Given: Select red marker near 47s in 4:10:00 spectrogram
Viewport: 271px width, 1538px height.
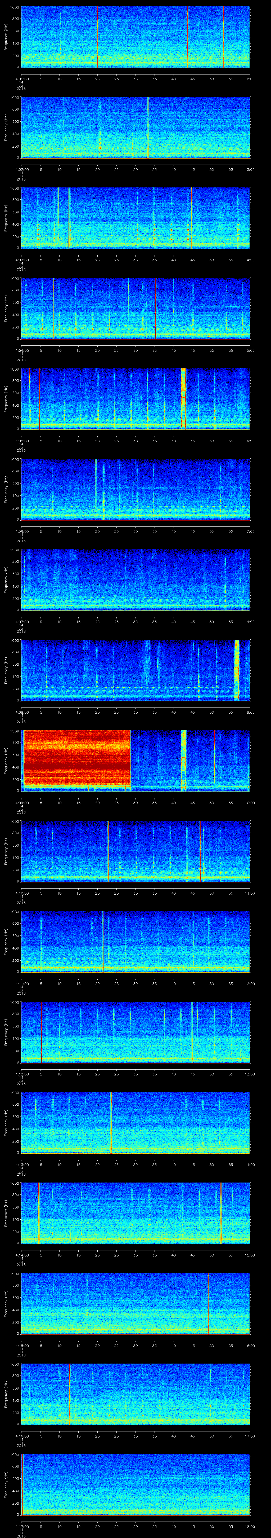Looking at the screenshot, I should (201, 851).
